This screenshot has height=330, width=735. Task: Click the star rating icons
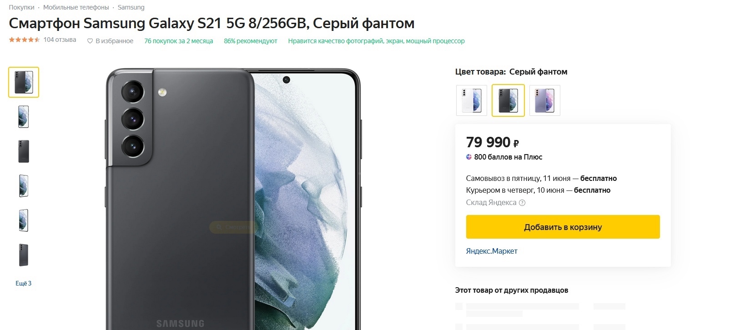pos(25,40)
